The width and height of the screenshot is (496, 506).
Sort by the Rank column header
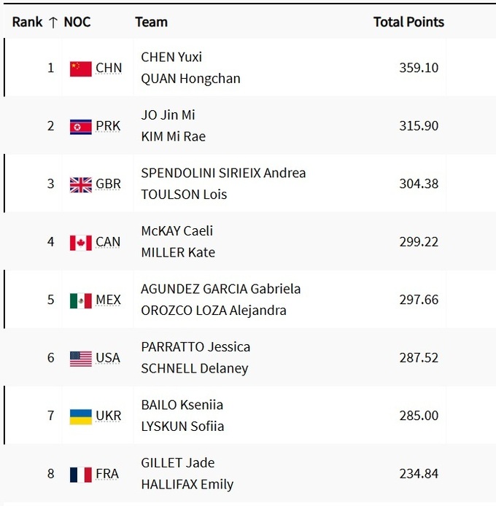(x=28, y=22)
